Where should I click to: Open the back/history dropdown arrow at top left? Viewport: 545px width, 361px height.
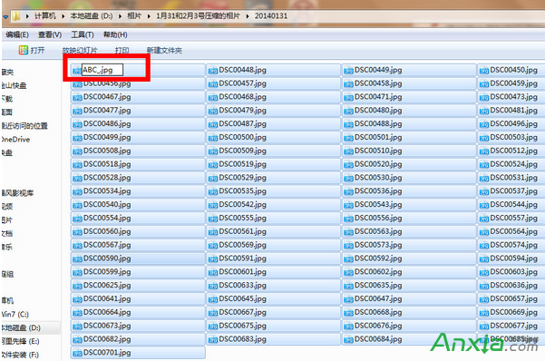tap(5, 16)
